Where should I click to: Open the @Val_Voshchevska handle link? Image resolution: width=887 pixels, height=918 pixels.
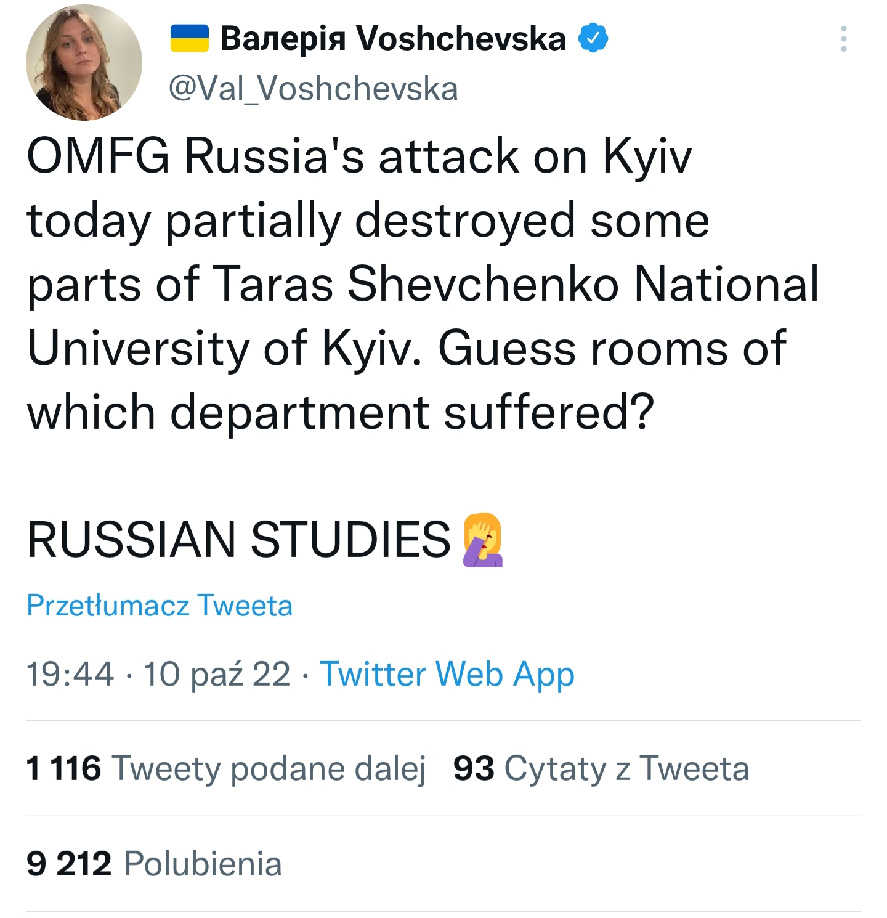313,88
